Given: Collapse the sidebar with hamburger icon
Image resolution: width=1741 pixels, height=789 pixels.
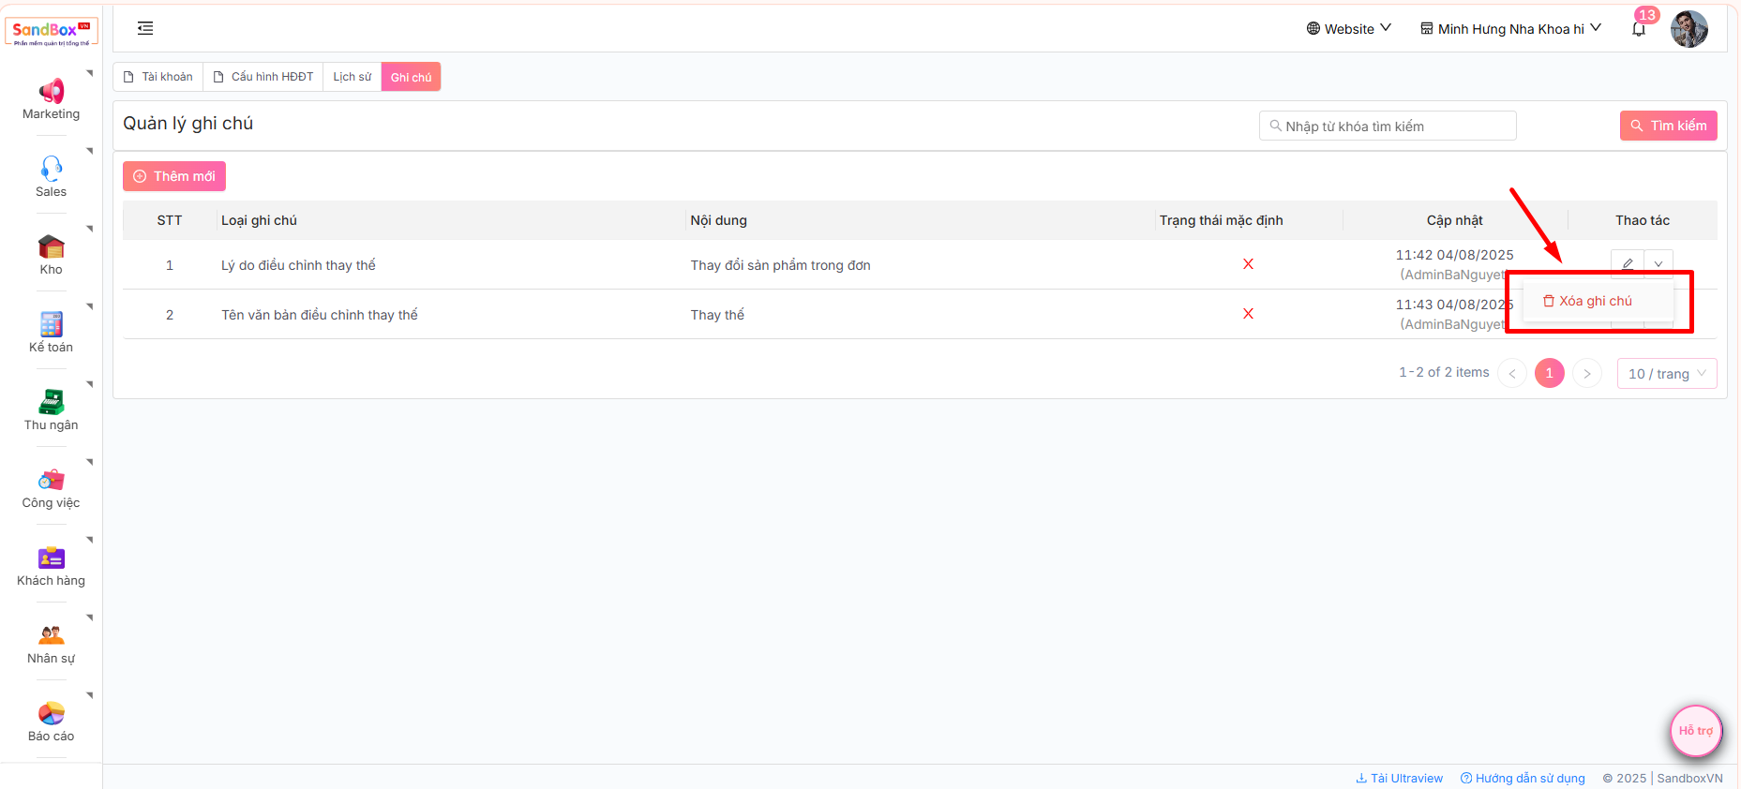Looking at the screenshot, I should [x=145, y=28].
